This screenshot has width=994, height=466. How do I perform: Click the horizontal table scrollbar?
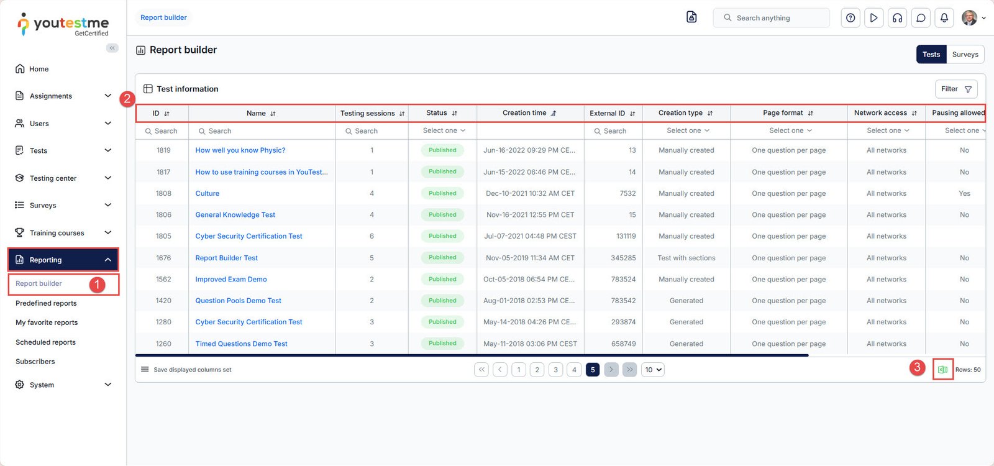click(472, 355)
